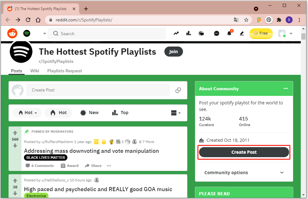This screenshot has width=308, height=199.
Task: Click the translate page icon
Action: 236,20
